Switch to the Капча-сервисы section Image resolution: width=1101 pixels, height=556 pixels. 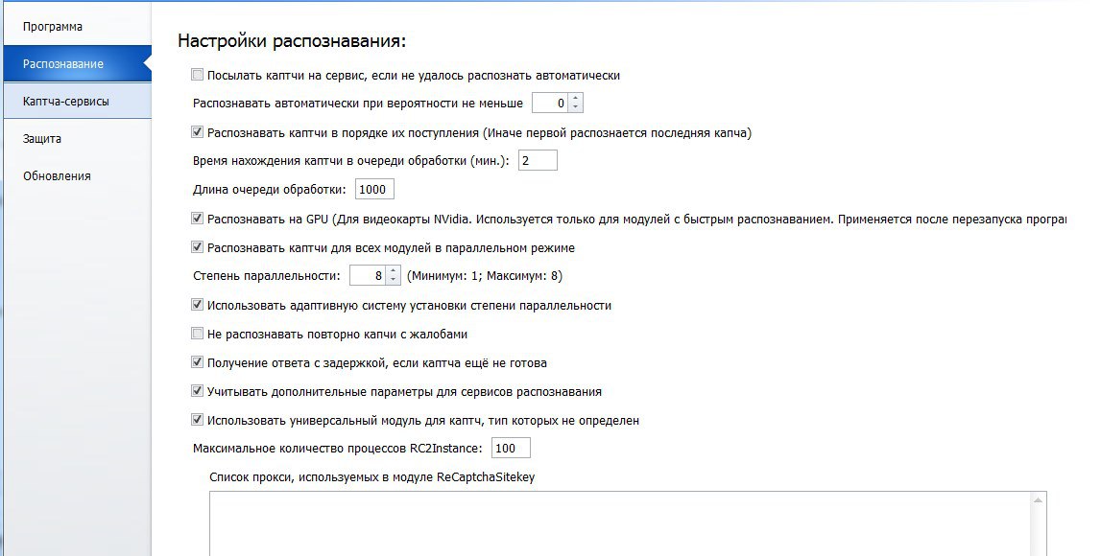(76, 101)
